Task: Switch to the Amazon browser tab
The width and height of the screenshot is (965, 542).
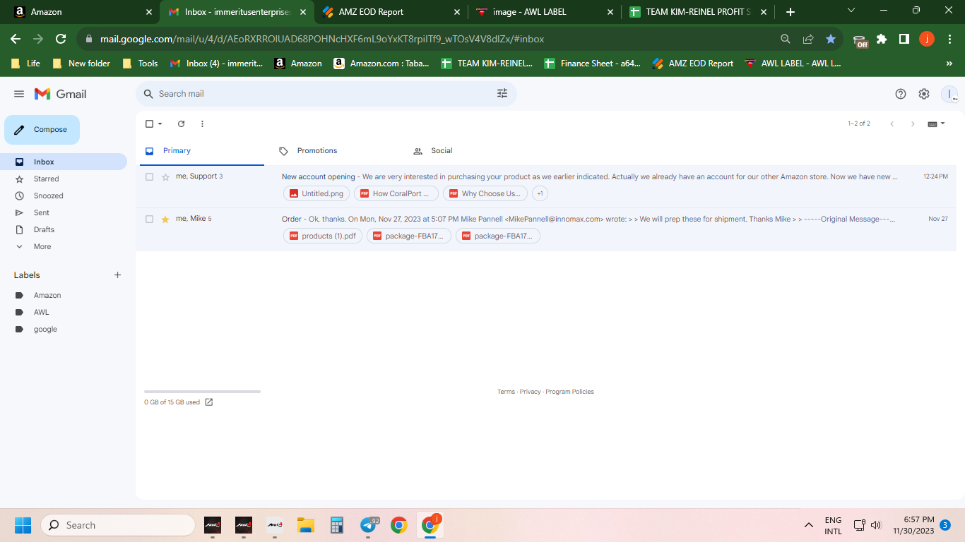Action: [x=83, y=12]
